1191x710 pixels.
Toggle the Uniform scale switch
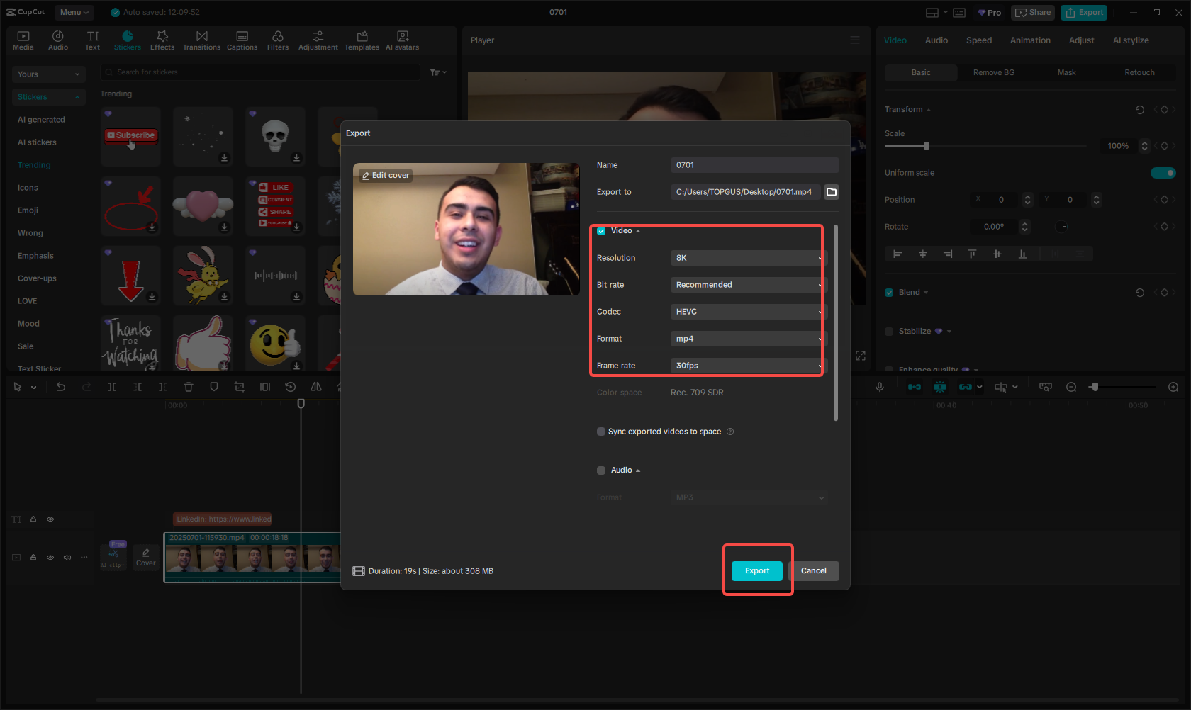pos(1163,173)
